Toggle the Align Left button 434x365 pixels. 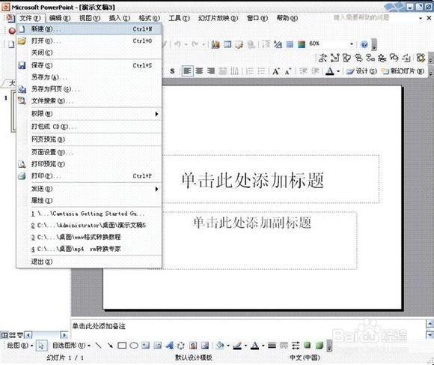(187, 71)
